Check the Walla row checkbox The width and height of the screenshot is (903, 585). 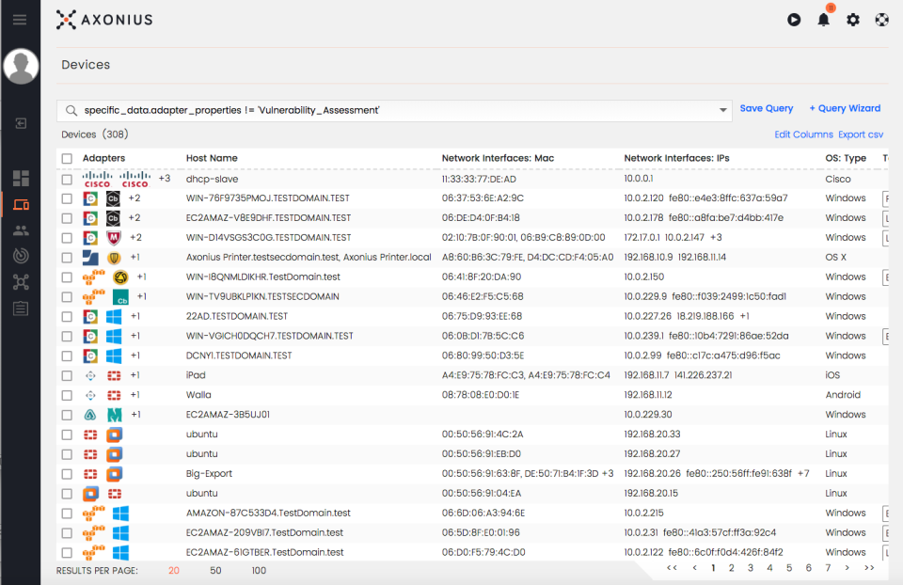pyautogui.click(x=67, y=396)
